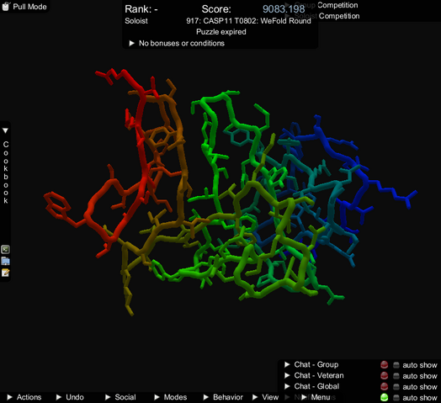This screenshot has height=403, width=441.
Task: Open the Modes menu
Action: click(x=171, y=397)
